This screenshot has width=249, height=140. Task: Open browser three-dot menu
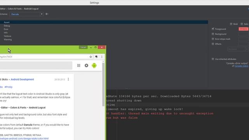tap(102, 57)
